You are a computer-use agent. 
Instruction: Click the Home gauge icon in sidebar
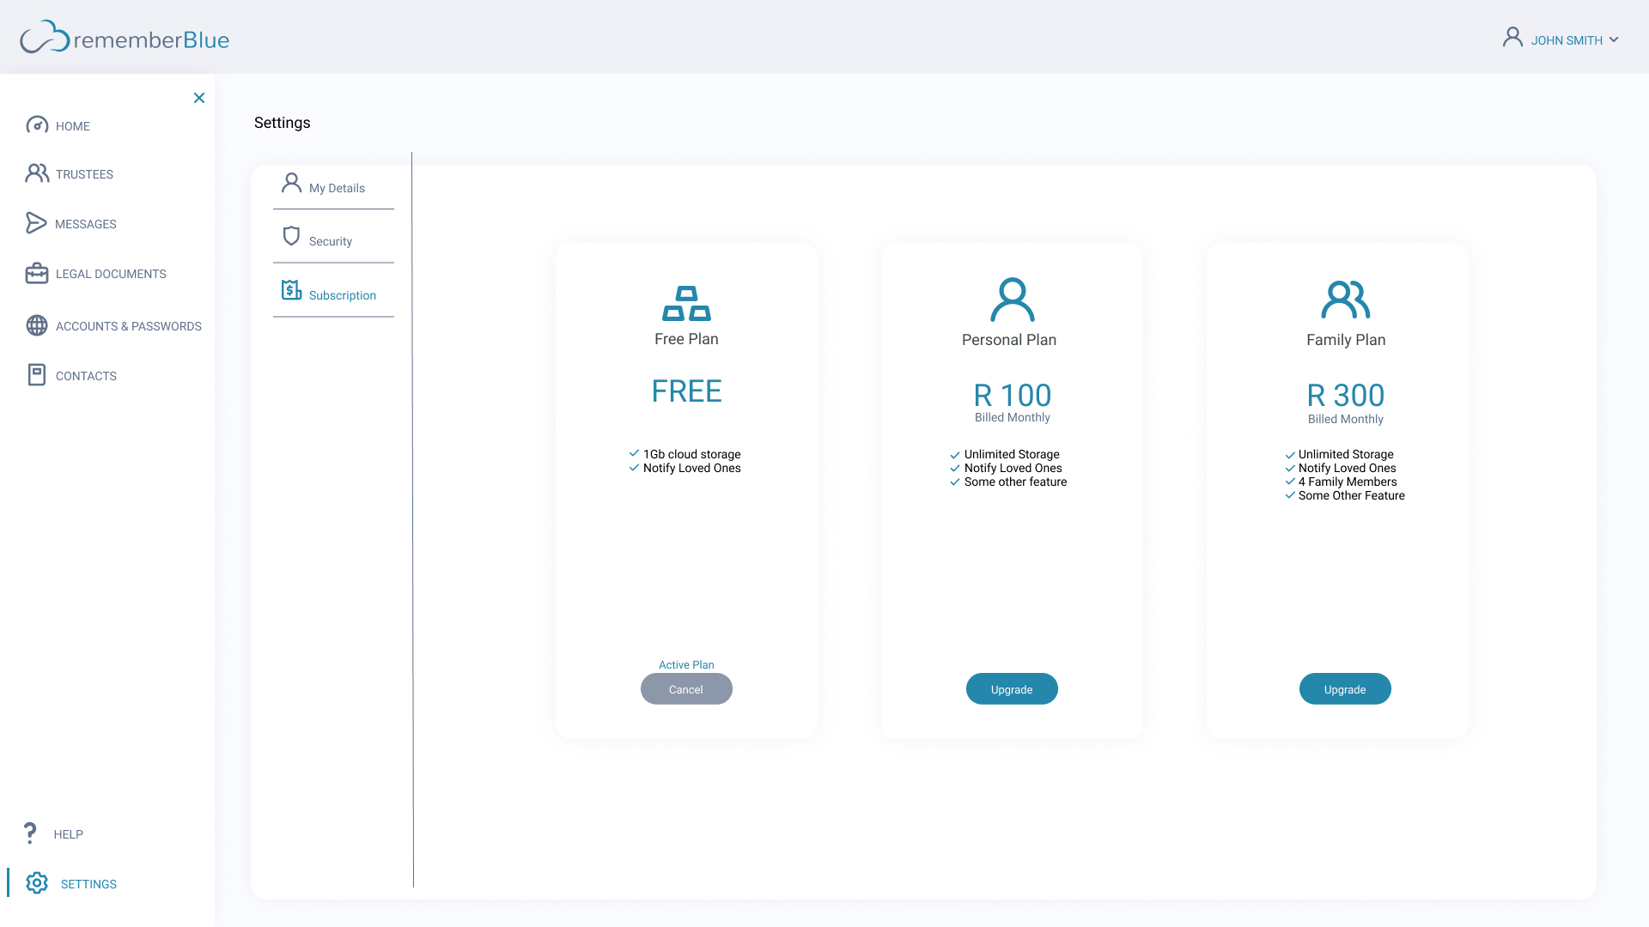[37, 125]
